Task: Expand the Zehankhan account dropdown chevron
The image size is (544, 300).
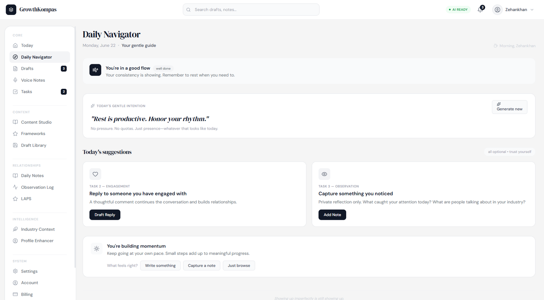Action: (x=532, y=10)
